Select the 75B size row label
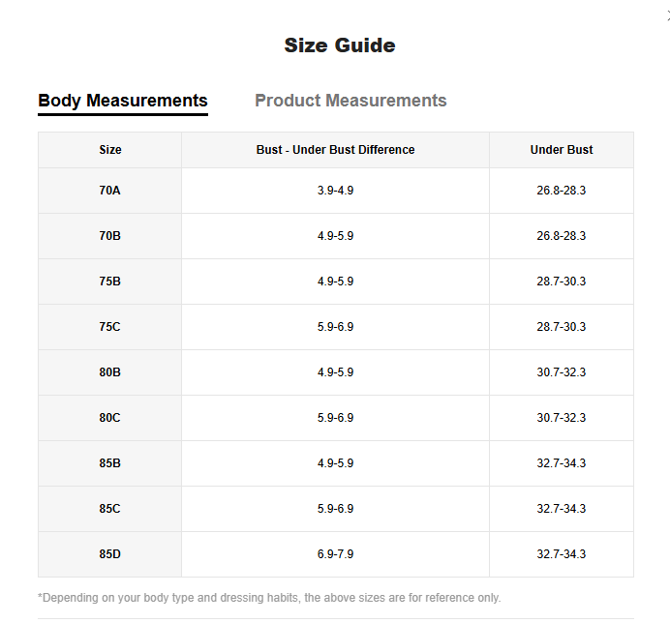Image resolution: width=670 pixels, height=623 pixels. [x=109, y=282]
